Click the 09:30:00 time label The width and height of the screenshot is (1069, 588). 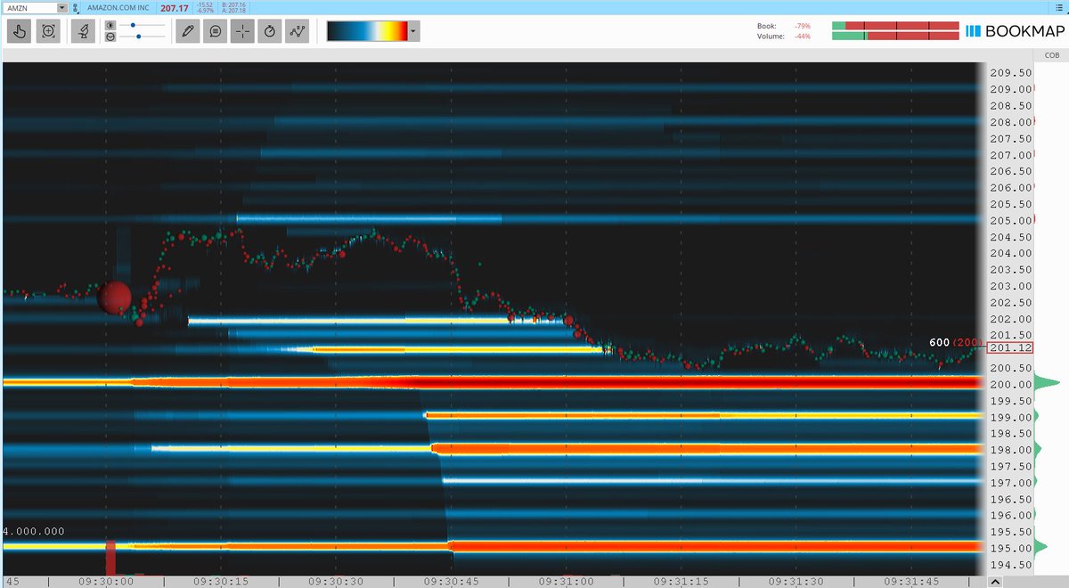105,580
